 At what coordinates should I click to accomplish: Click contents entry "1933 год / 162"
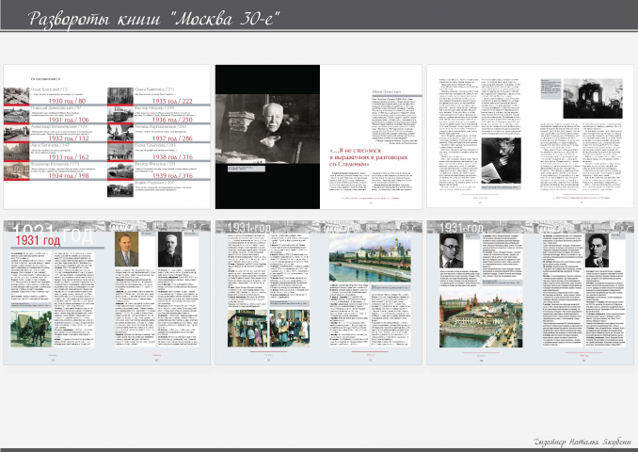pos(69,157)
